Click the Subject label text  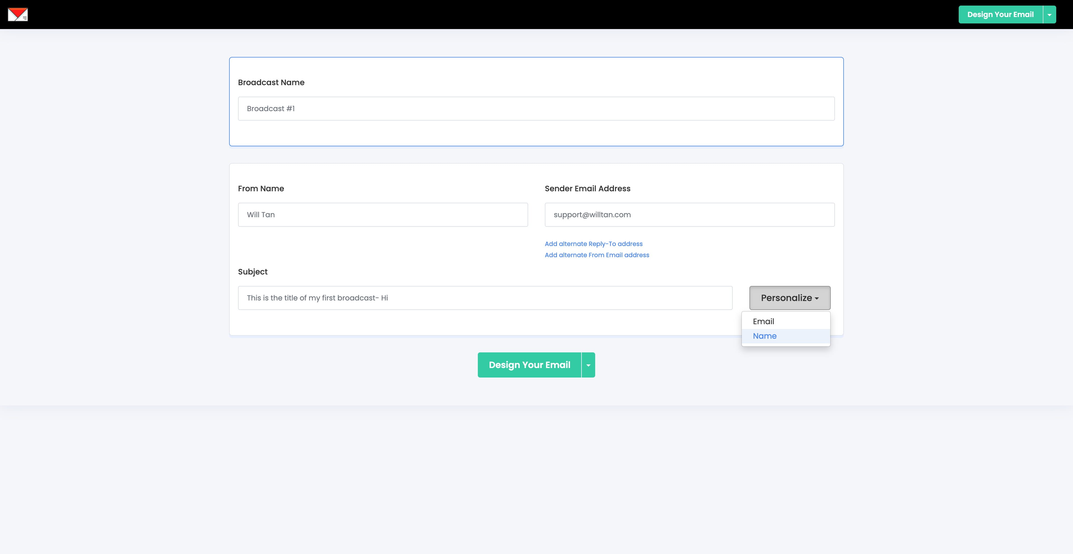[x=252, y=272]
